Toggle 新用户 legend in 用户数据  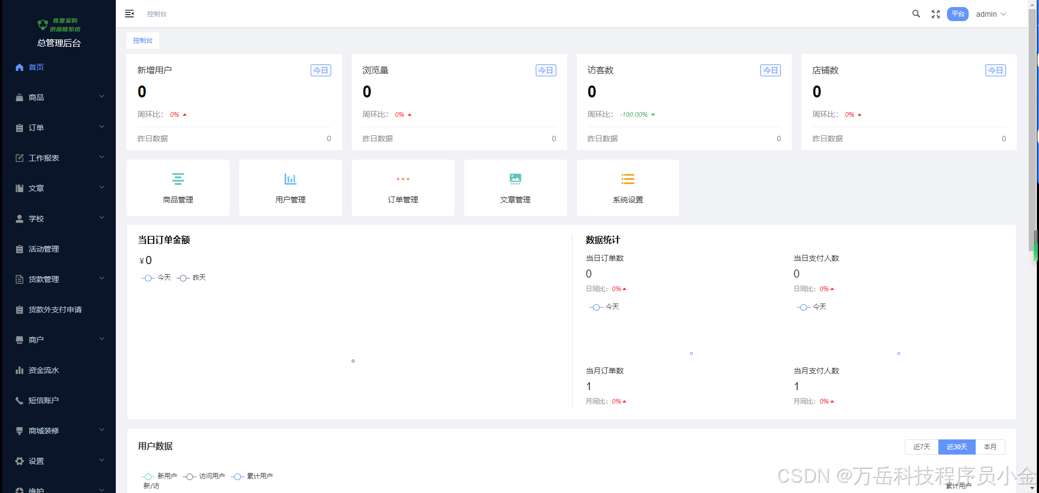159,476
